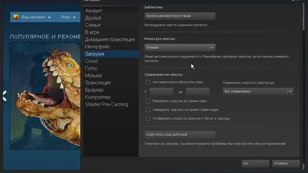Select the Загрузки settings section
308x173 pixels.
point(111,54)
